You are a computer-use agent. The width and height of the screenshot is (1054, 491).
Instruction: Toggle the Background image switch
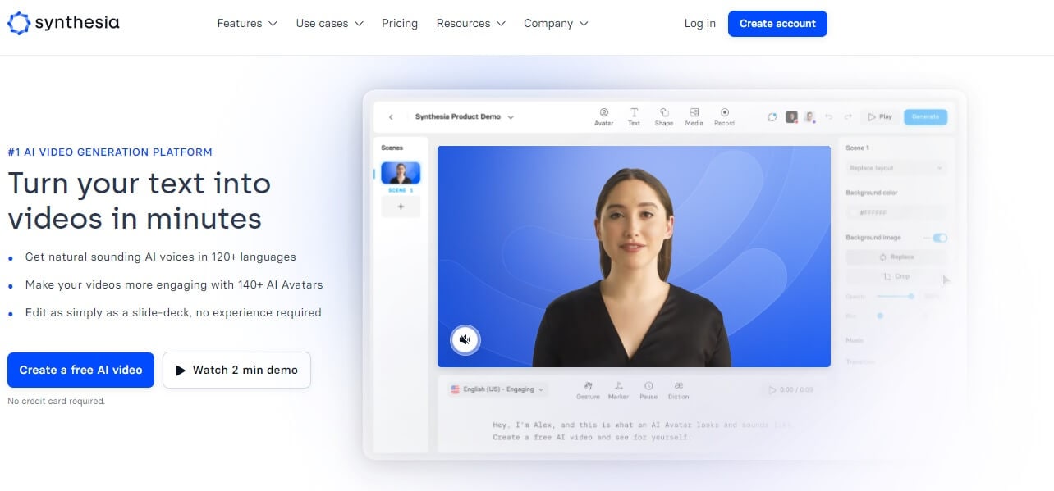tap(940, 238)
